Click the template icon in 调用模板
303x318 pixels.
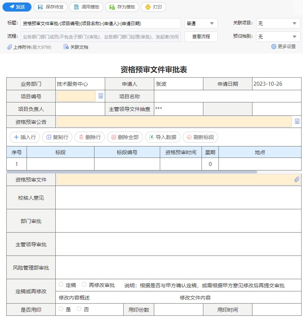coord(76,7)
